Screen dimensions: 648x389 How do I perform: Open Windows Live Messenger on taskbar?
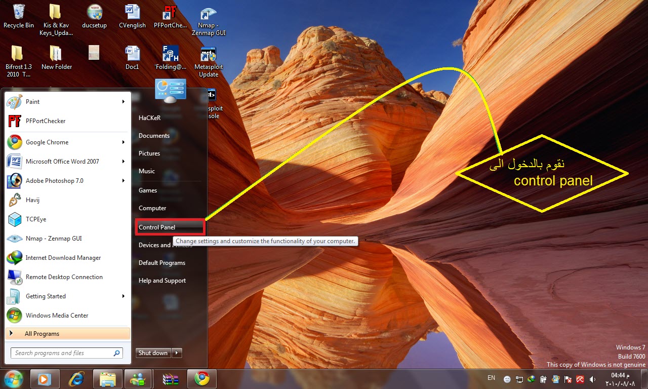[x=138, y=379]
